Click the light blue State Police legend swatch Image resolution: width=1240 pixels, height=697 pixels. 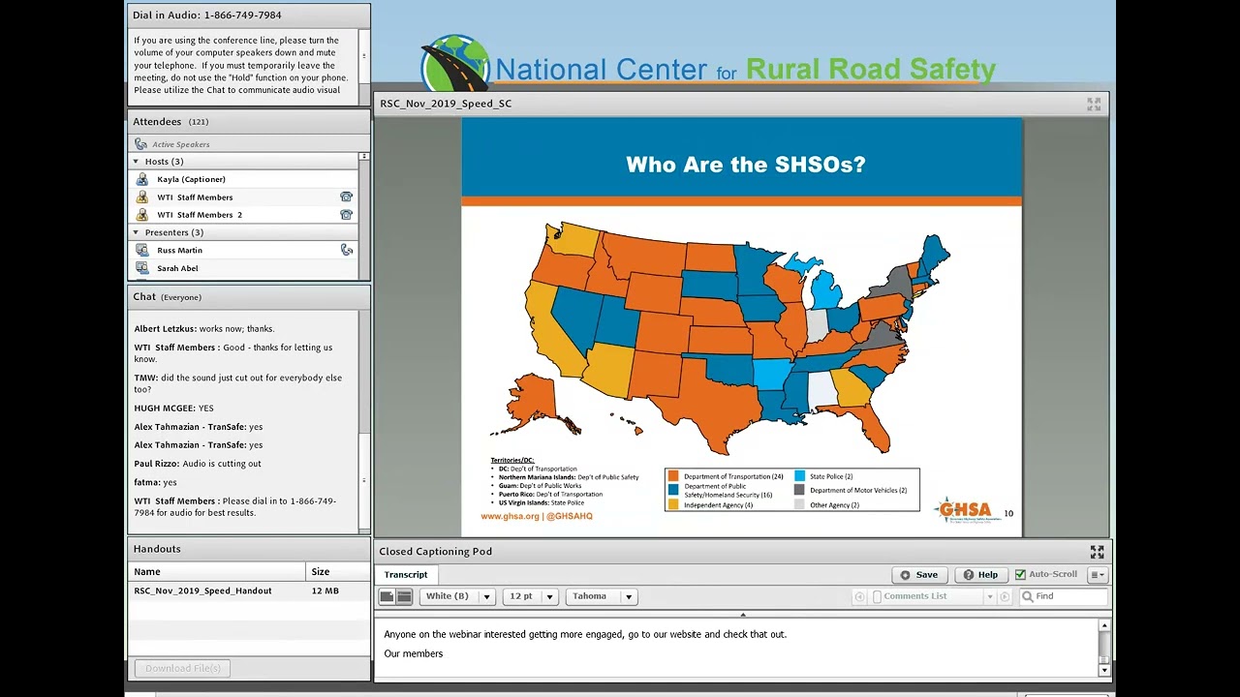800,476
